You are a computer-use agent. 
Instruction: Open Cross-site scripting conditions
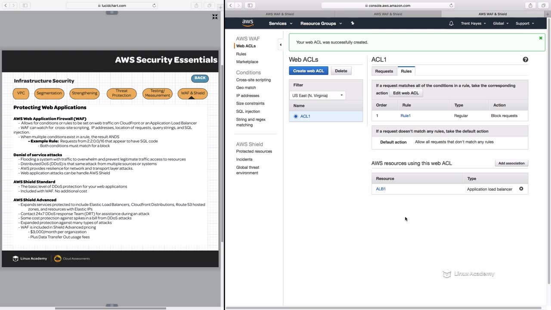(x=253, y=80)
